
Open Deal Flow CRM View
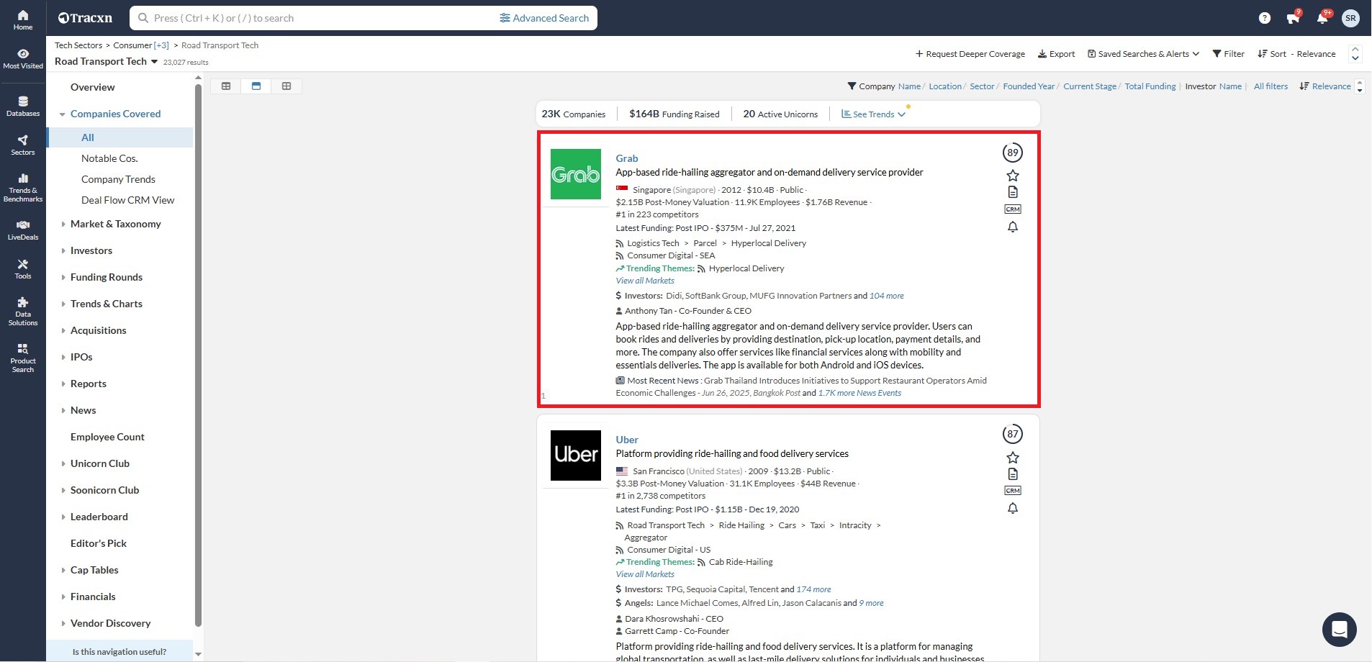[x=127, y=200]
